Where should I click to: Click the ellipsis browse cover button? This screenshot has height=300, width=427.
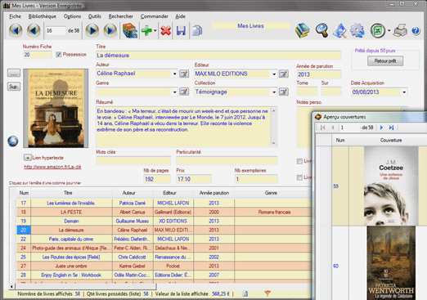[x=14, y=73]
